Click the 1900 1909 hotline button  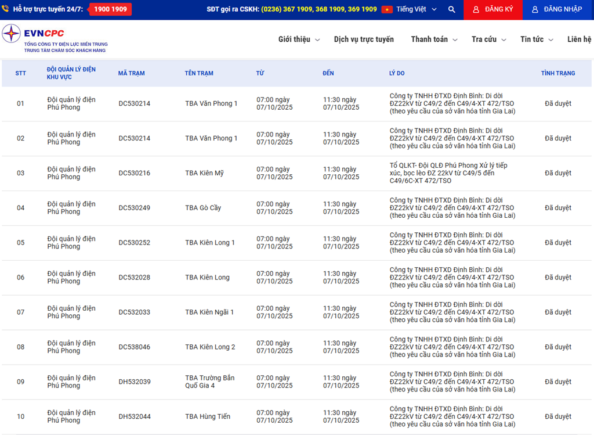click(x=110, y=10)
